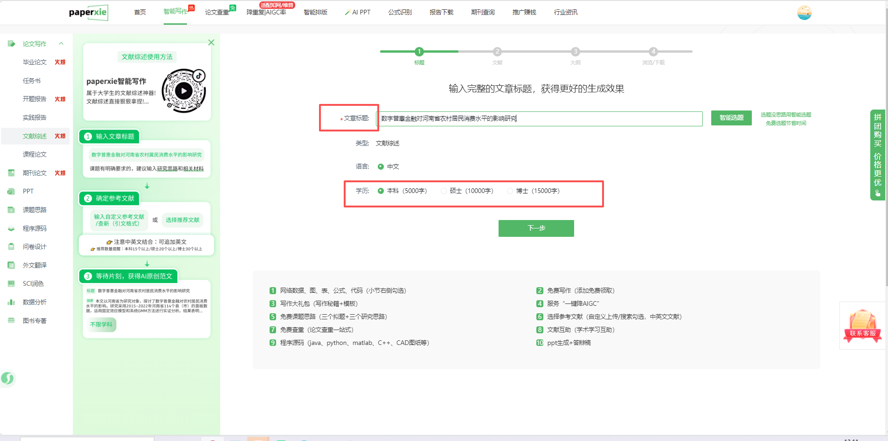Open the PPT sidebar icon
This screenshot has height=441, width=888.
click(x=11, y=191)
